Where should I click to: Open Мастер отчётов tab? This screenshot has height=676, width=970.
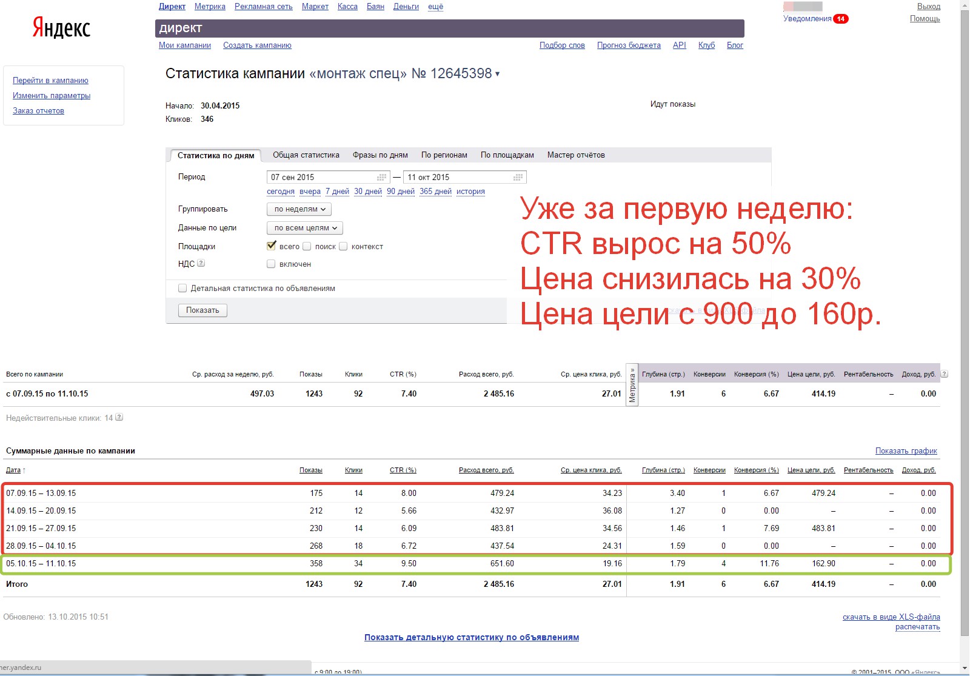(576, 155)
